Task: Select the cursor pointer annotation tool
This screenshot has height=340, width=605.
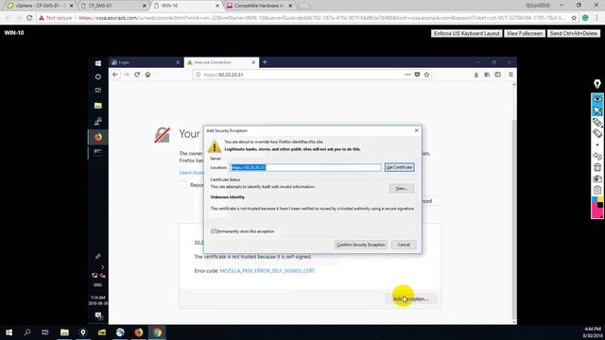Action: pos(597,110)
